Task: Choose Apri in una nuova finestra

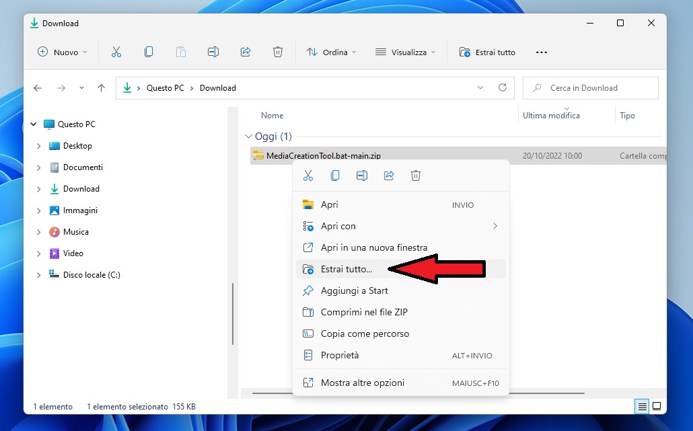Action: [400, 247]
